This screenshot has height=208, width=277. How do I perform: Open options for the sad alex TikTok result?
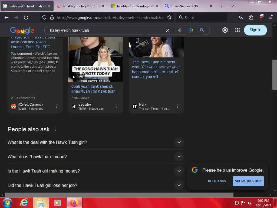pyautogui.click(x=117, y=106)
